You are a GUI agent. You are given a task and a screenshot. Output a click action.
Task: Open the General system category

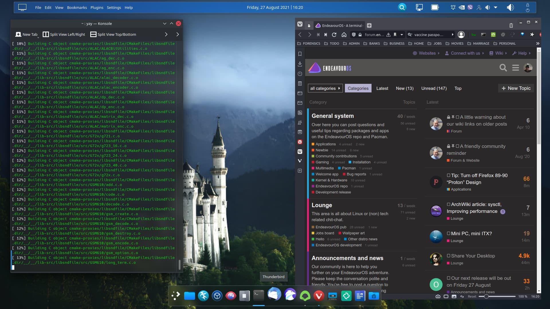pyautogui.click(x=333, y=116)
